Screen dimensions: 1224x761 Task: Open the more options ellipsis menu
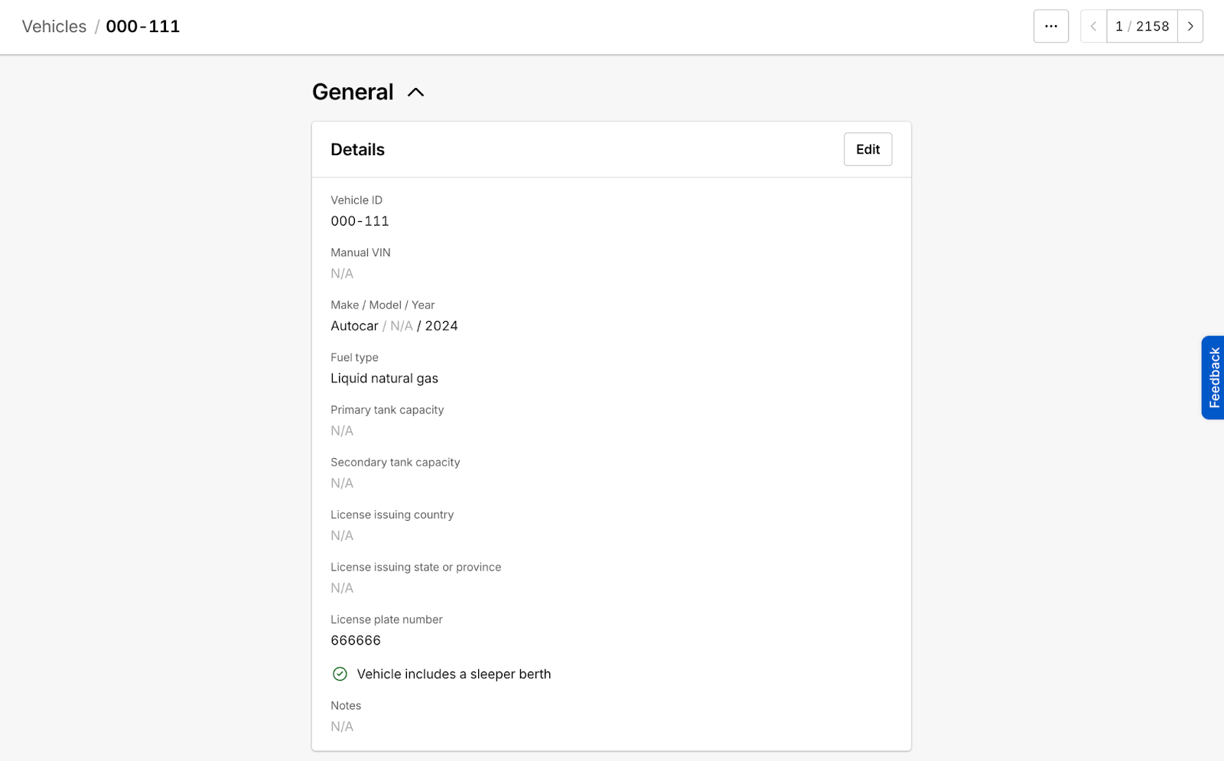click(x=1050, y=26)
